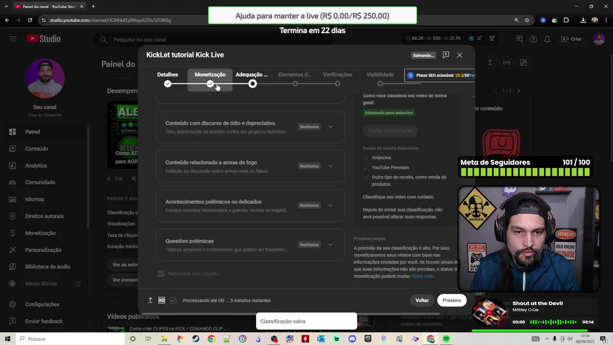Image resolution: width=613 pixels, height=345 pixels.
Task: Go to the Adequação step
Action: pos(252,79)
